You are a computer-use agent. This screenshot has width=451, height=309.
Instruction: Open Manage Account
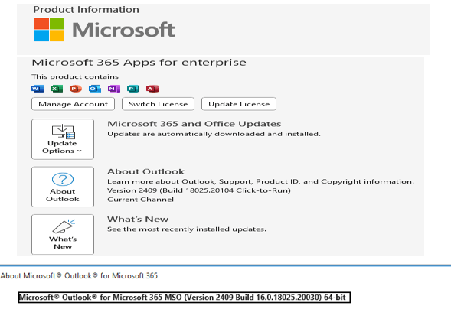click(73, 104)
